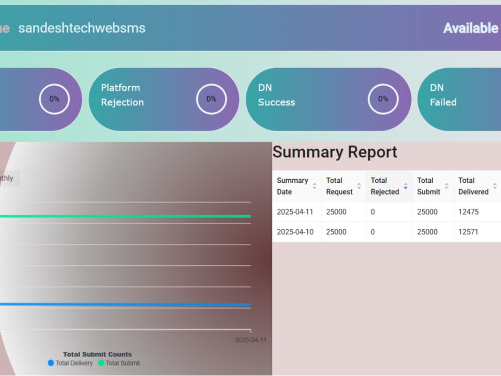This screenshot has width=501, height=376.
Task: Click the Available label in the header
Action: 471,28
